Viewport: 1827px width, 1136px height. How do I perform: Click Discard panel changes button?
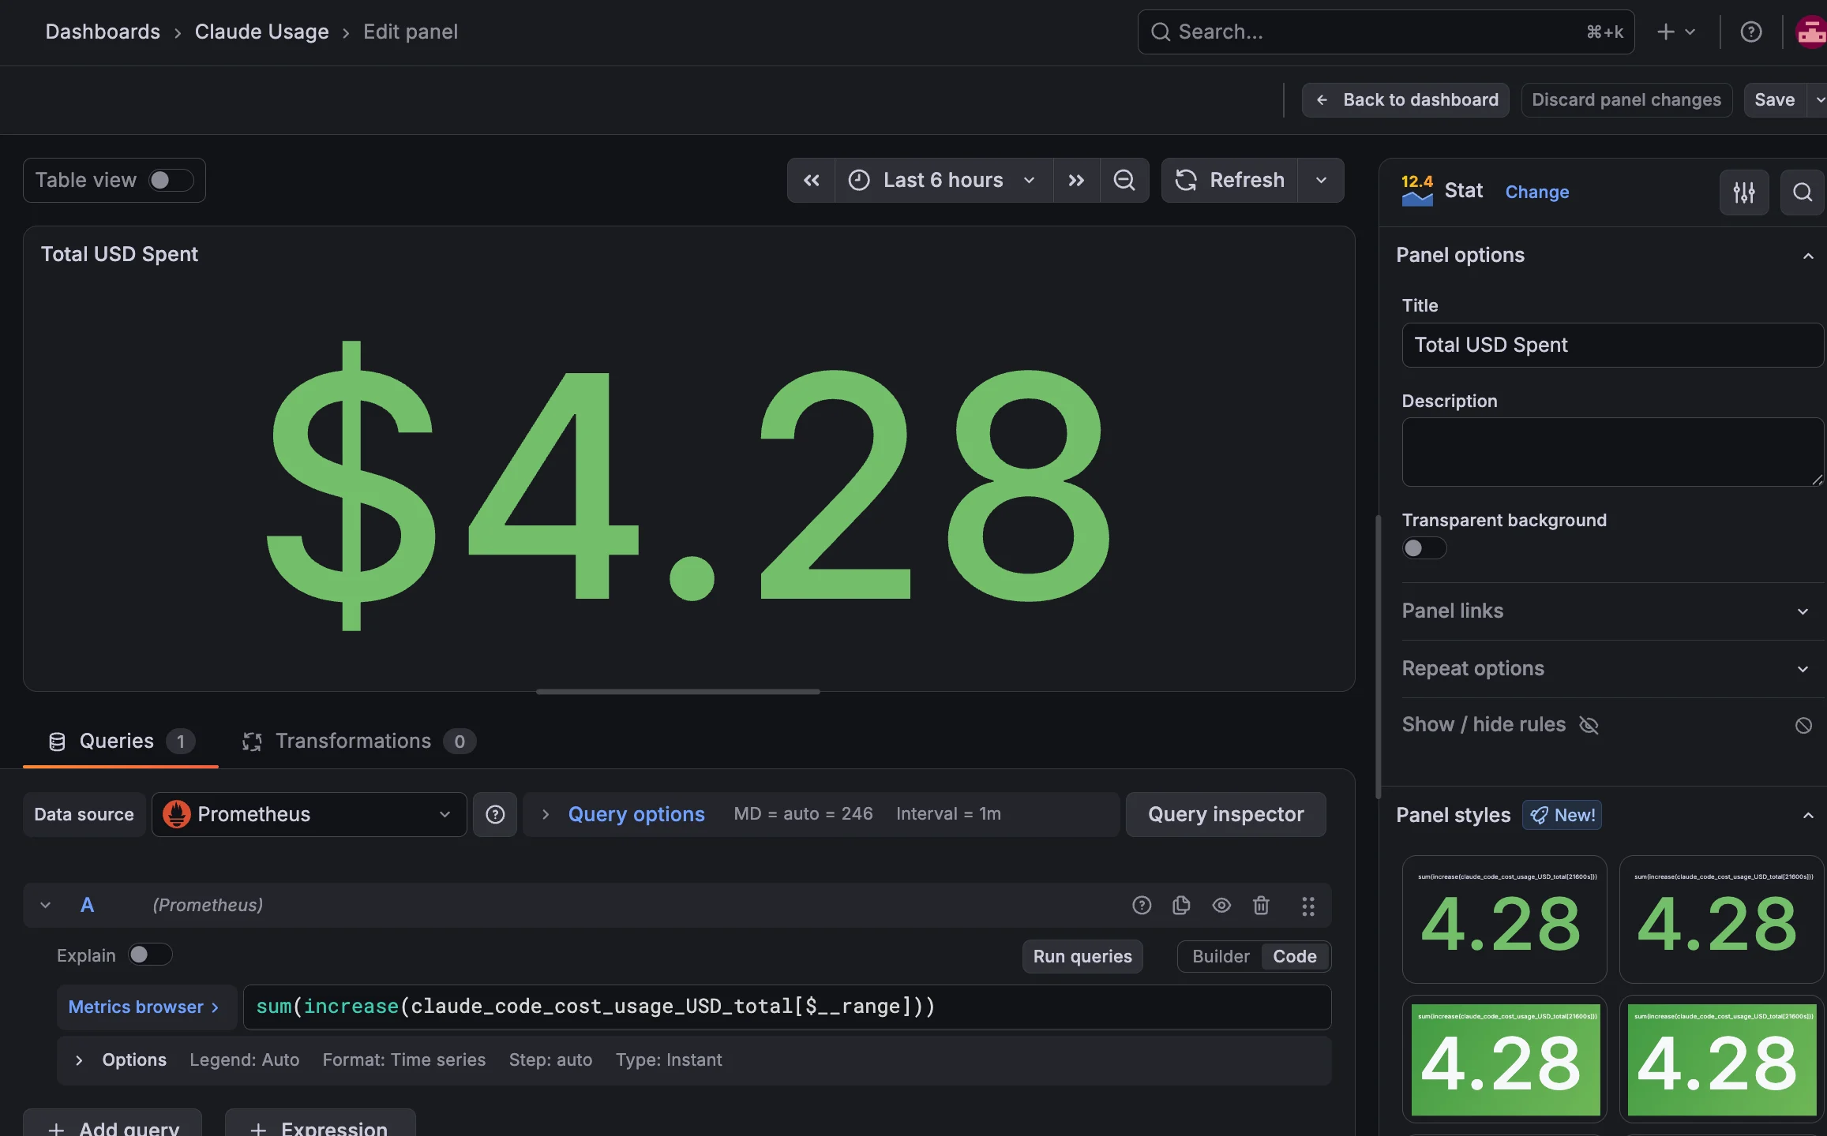click(x=1626, y=100)
